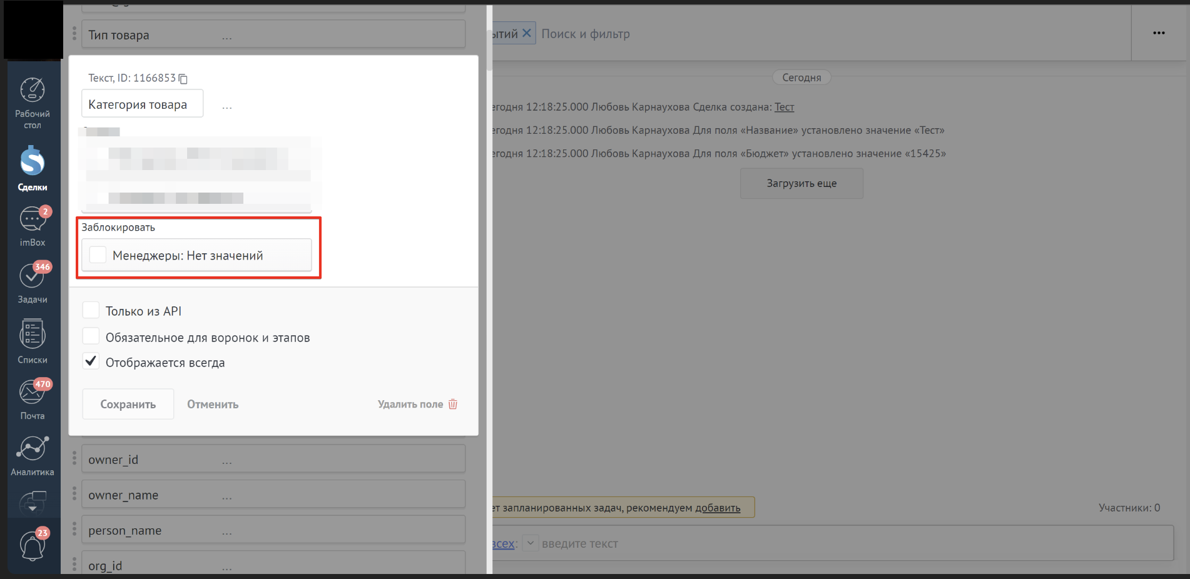Uncheck Отображается всегда
The width and height of the screenshot is (1190, 579).
(x=91, y=361)
